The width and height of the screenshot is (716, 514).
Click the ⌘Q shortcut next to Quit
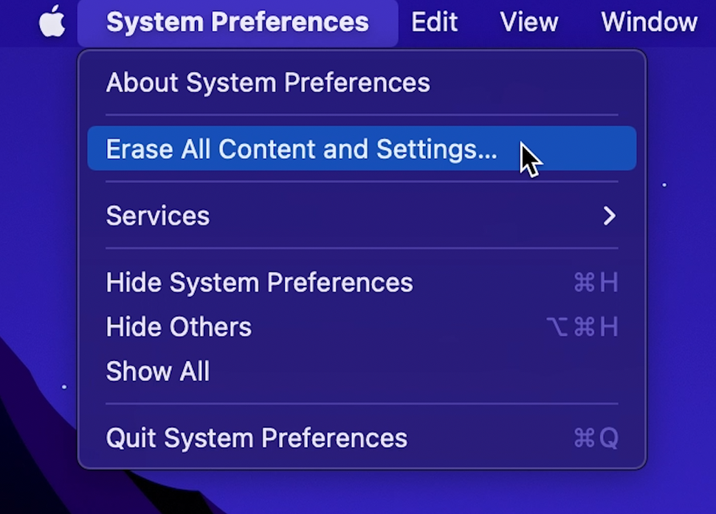(596, 437)
